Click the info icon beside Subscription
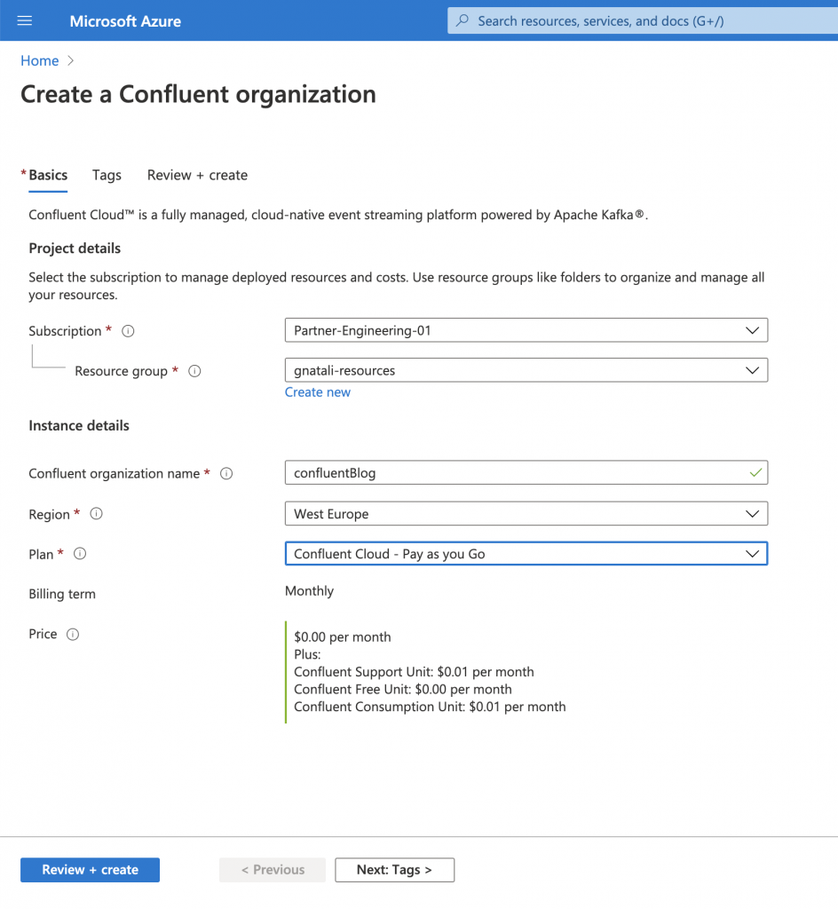 pos(127,331)
